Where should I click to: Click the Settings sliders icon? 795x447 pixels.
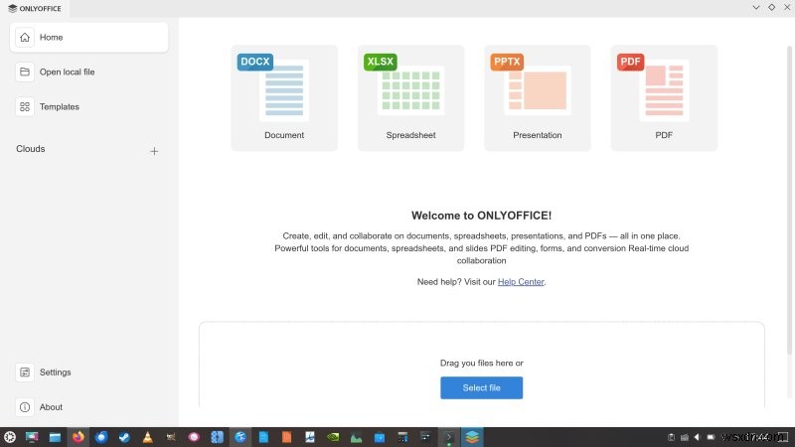pyautogui.click(x=24, y=372)
